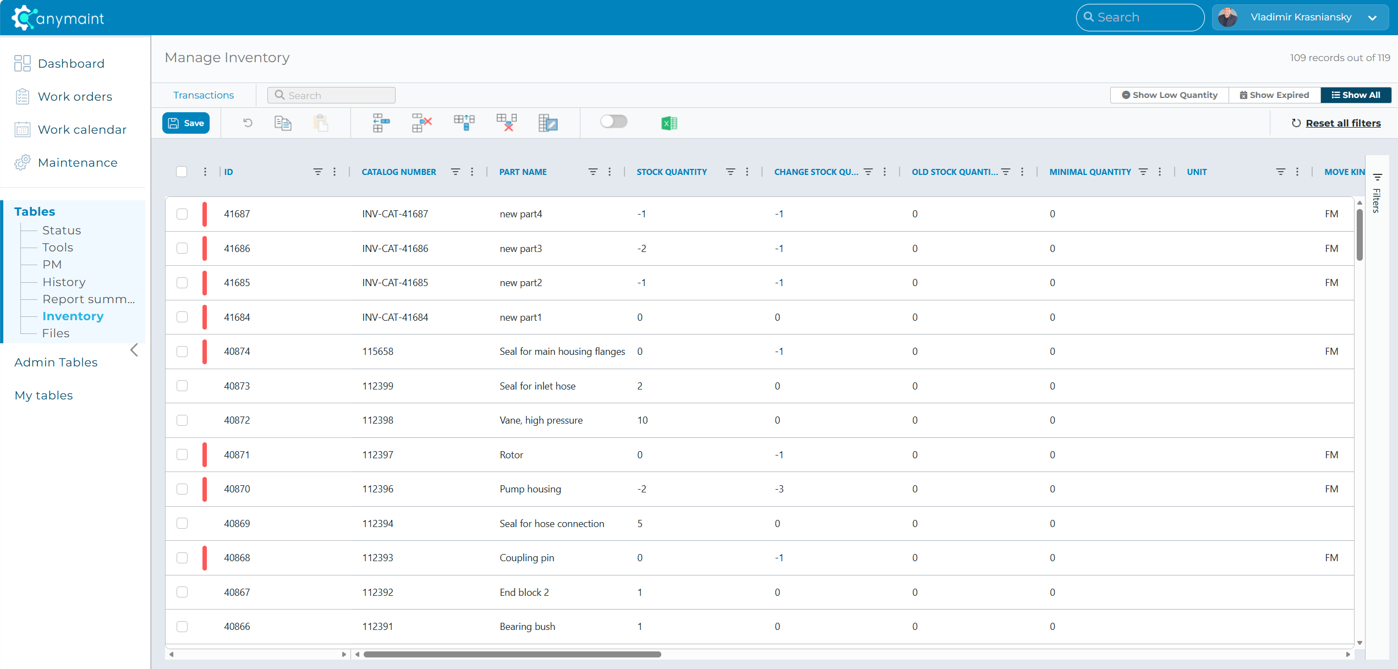Viewport: 1398px width, 669px height.
Task: Tick the select-all checkbox in header
Action: click(182, 172)
